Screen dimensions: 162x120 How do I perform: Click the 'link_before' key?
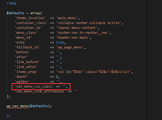coord(27,62)
